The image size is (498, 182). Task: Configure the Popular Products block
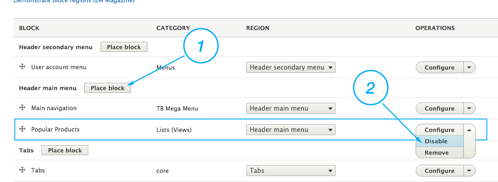pyautogui.click(x=440, y=130)
